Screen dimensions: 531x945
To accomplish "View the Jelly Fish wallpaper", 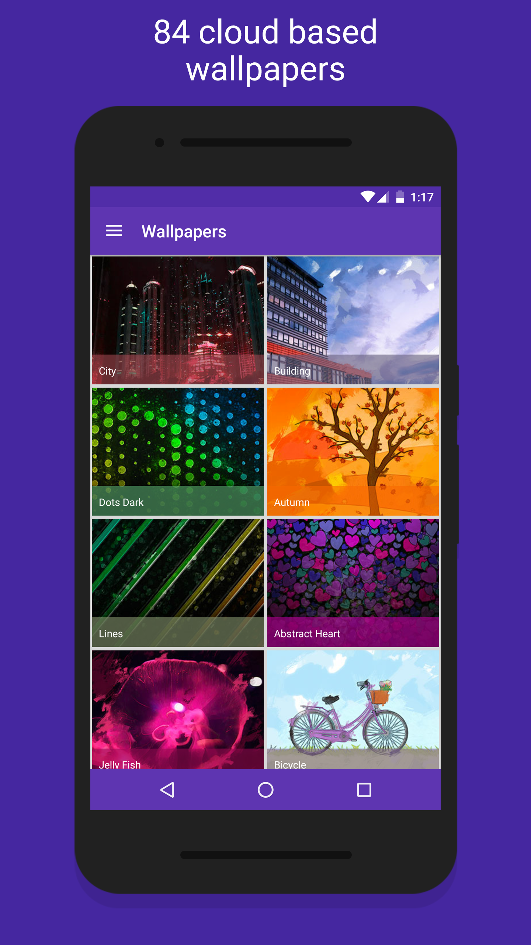I will click(x=178, y=710).
